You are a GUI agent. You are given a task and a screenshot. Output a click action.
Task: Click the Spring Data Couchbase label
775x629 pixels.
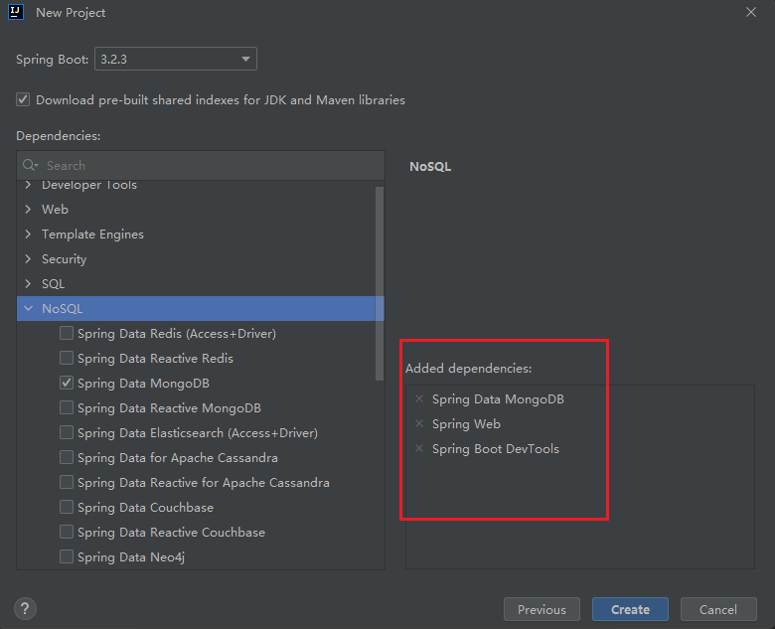point(145,508)
